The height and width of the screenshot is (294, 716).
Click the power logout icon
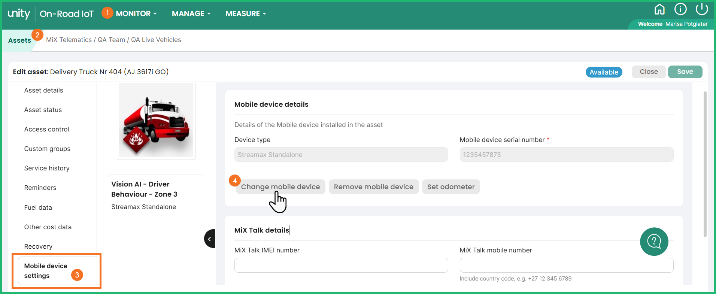(x=701, y=9)
